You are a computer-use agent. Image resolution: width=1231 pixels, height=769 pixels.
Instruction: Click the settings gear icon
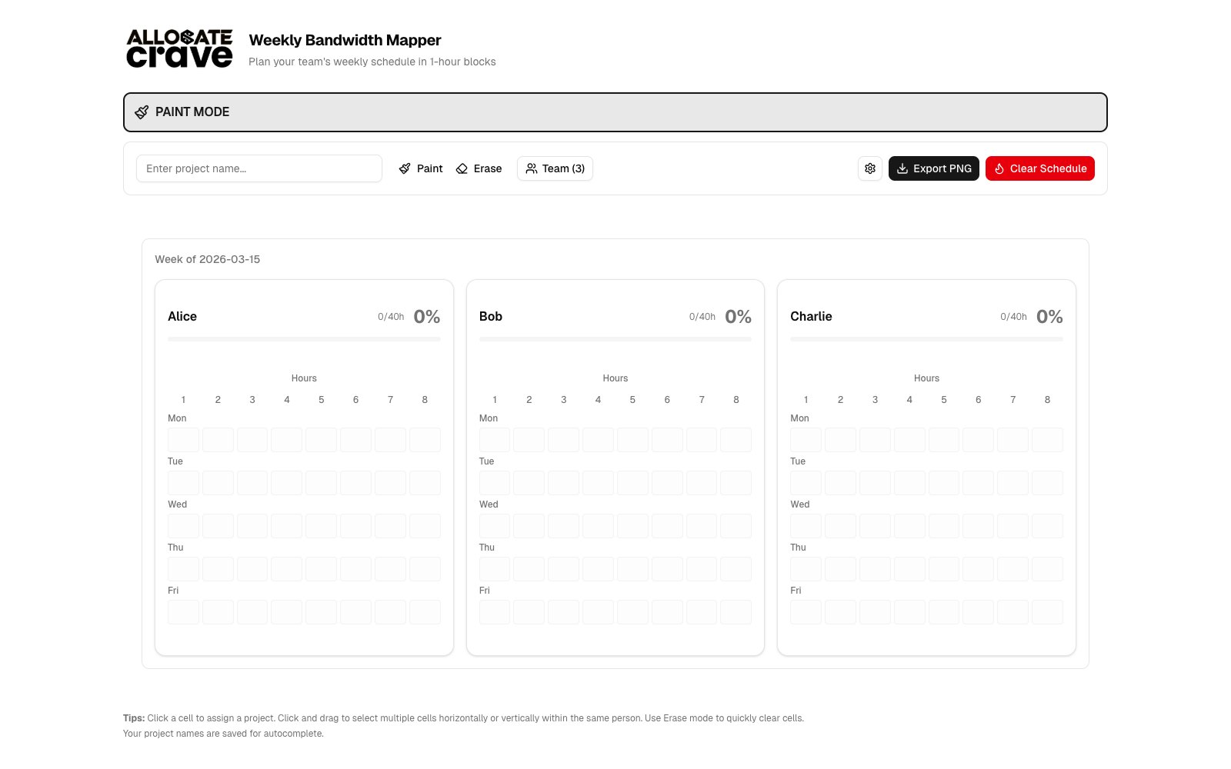point(870,168)
